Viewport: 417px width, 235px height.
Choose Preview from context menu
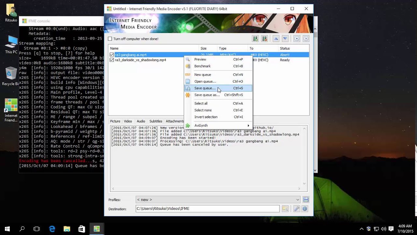218,59
